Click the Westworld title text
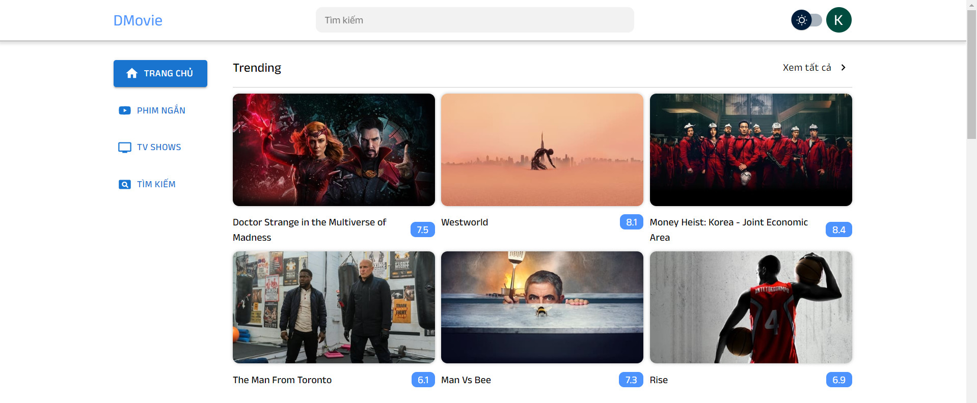This screenshot has height=403, width=977. tap(465, 222)
